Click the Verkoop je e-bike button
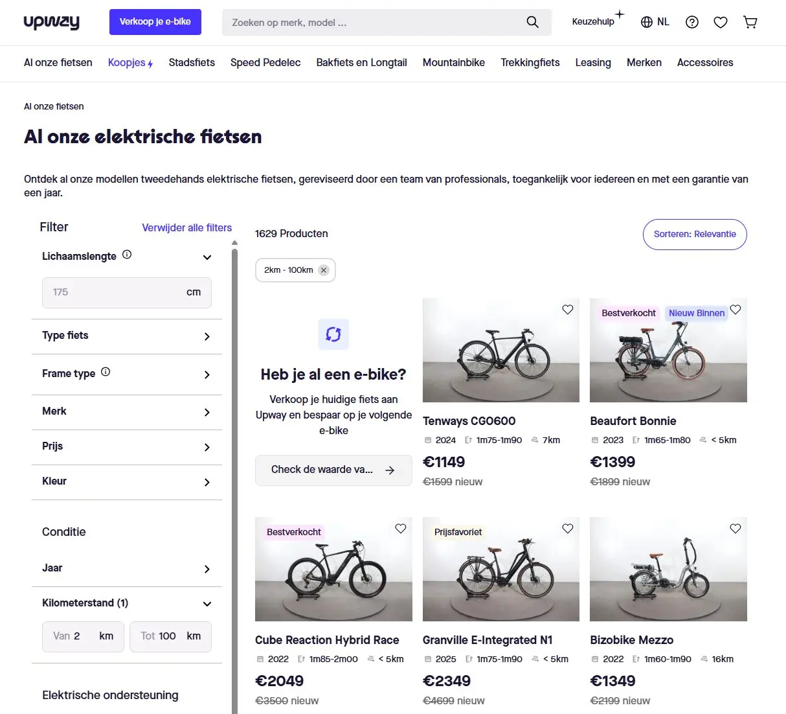Image resolution: width=786 pixels, height=714 pixels. pyautogui.click(x=155, y=22)
